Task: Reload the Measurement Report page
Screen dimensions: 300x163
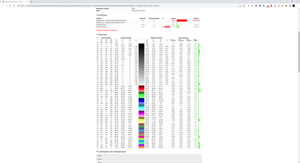Action: (10, 6)
